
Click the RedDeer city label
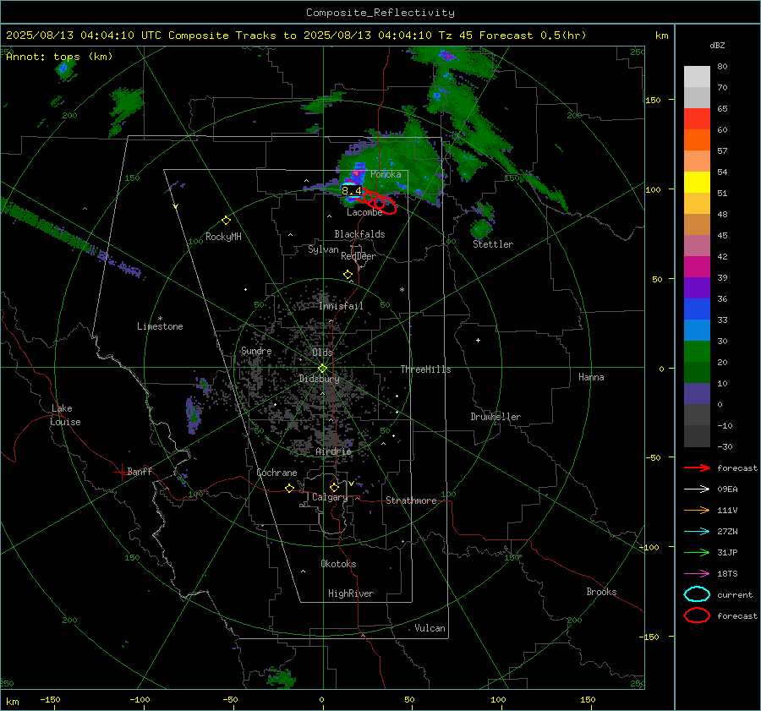(359, 256)
